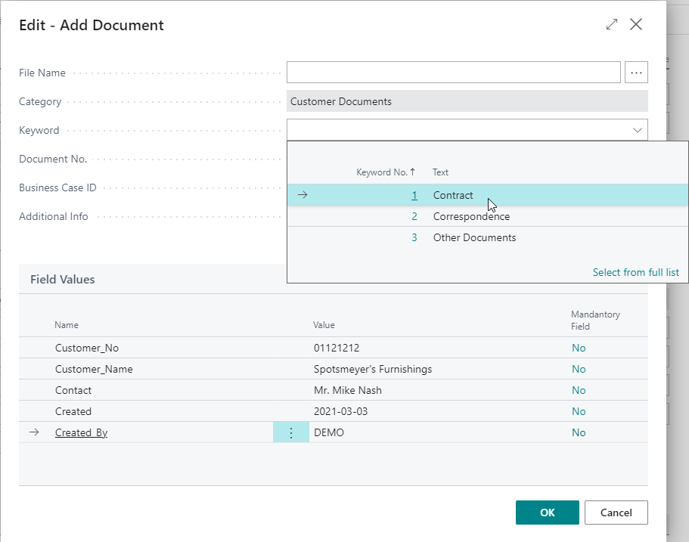
Task: Close the Add Document dialog
Action: click(x=636, y=25)
